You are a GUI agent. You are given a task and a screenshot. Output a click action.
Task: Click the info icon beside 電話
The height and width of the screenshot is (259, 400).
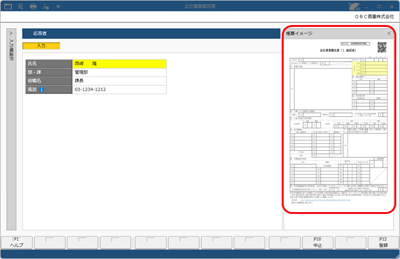click(41, 89)
